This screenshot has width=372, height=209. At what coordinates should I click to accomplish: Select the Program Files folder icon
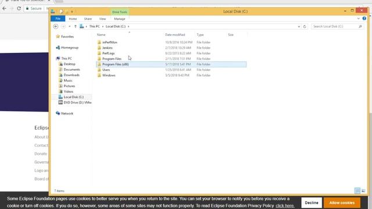pyautogui.click(x=99, y=59)
